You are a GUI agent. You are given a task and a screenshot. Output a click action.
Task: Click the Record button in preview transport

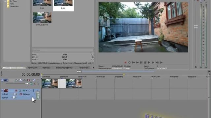(x=125, y=63)
